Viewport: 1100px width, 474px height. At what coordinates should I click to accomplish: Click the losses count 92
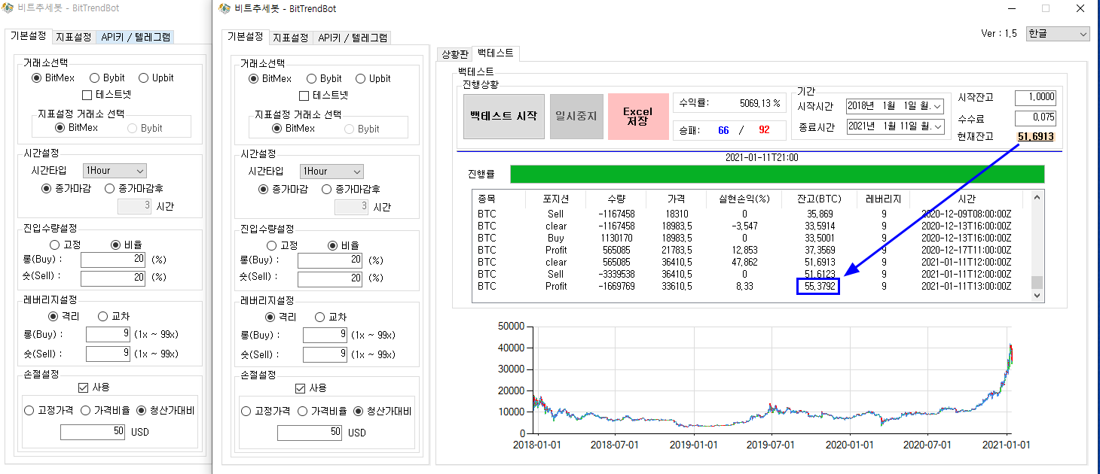pyautogui.click(x=764, y=130)
